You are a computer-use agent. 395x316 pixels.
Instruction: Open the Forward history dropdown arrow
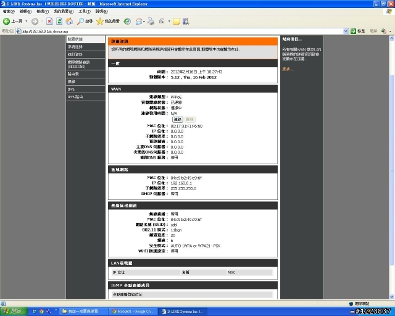[42, 22]
